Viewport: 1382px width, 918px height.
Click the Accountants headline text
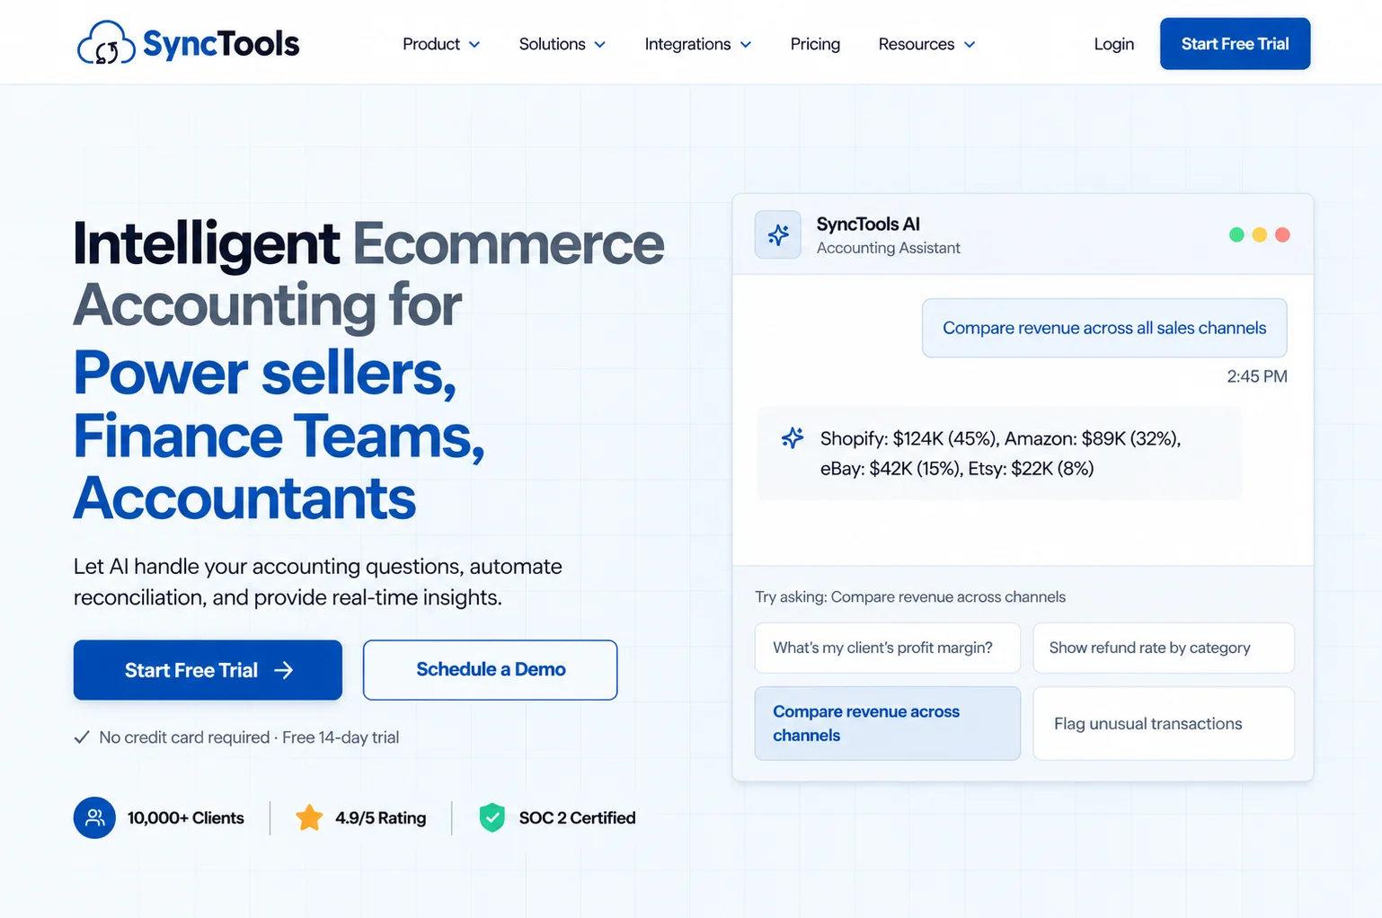coord(244,498)
